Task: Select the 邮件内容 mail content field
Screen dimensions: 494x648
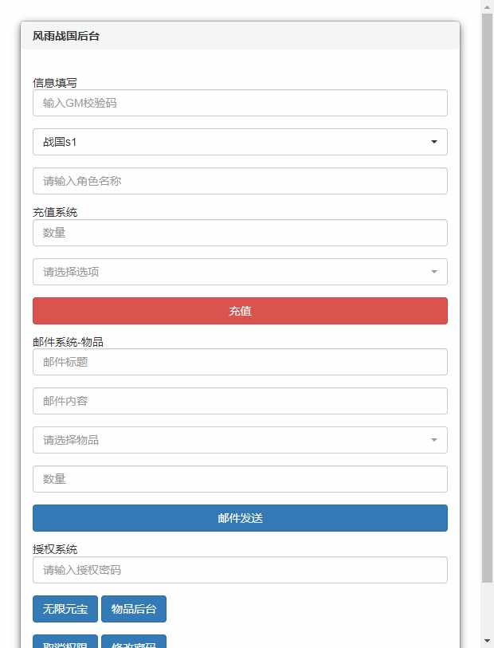Action: 239,401
